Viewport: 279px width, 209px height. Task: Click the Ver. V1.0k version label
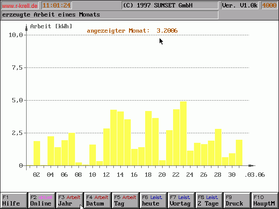tap(239, 6)
